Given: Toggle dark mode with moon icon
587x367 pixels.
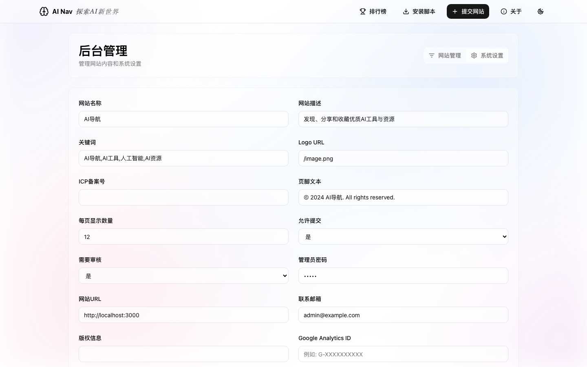Looking at the screenshot, I should pos(541,11).
